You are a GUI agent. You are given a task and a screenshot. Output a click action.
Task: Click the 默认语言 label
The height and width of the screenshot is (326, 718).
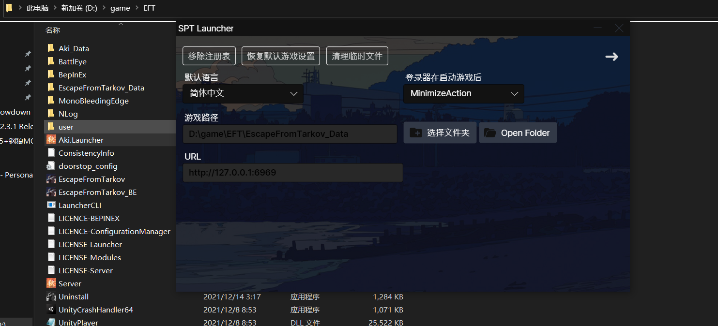[201, 77]
